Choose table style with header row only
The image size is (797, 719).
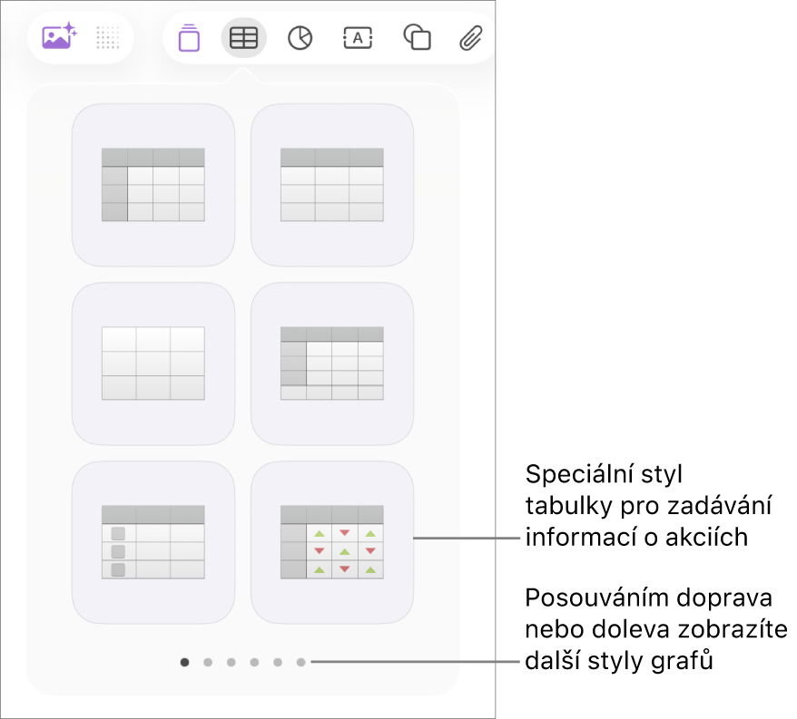(332, 185)
